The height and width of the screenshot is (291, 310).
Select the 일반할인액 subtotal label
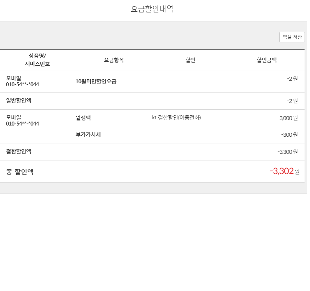[x=19, y=101]
